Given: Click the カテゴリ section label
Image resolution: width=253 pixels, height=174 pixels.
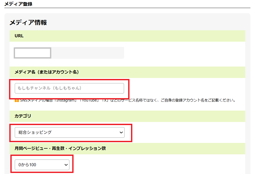Looking at the screenshot, I should [23, 116].
